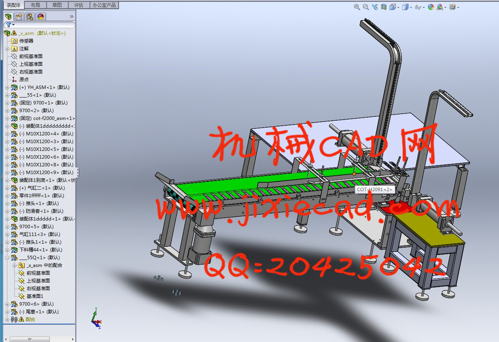Select the Zoom to Area tool
The image size is (499, 342).
tap(366, 7)
